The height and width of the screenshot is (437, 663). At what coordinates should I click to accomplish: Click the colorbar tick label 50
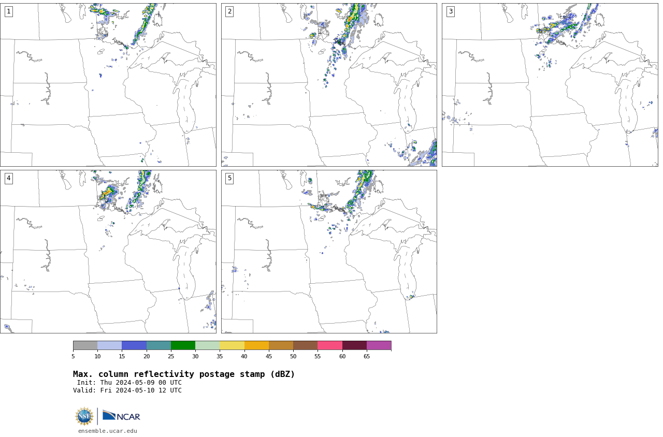click(x=293, y=356)
